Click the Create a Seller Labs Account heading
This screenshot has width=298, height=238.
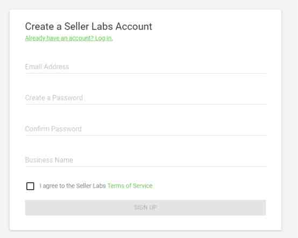[x=89, y=26]
